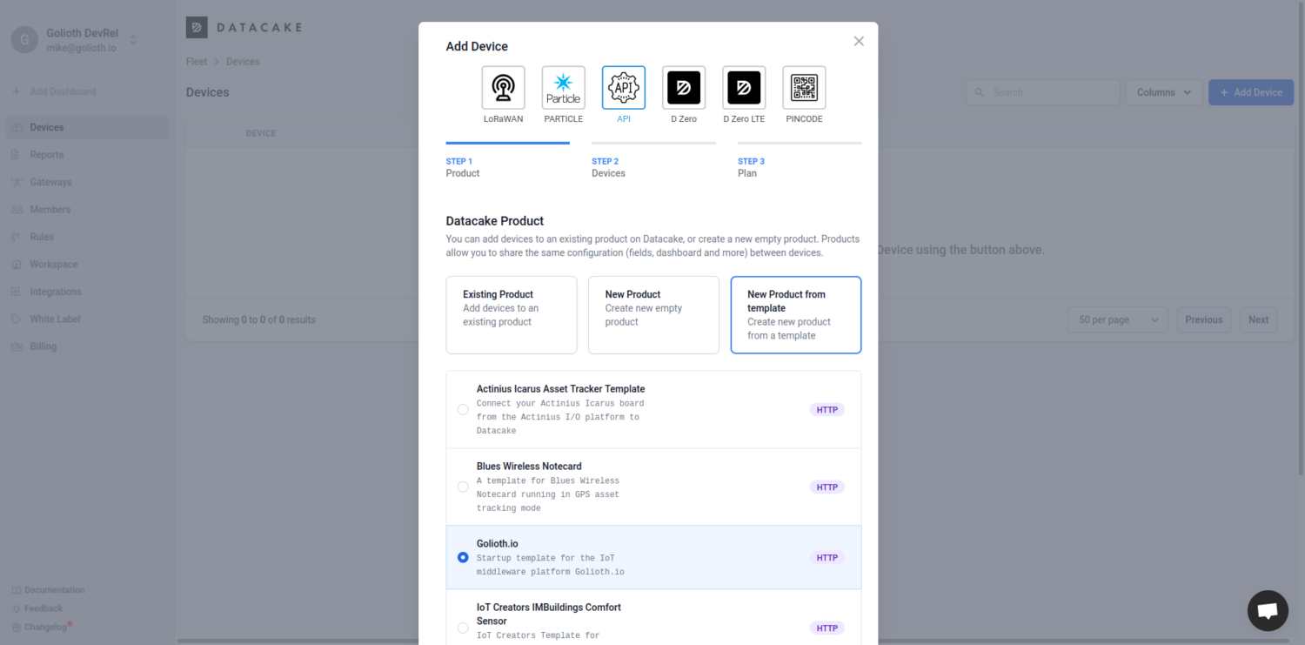Select Actinius Icarus Asset Tracker Template radio

[x=463, y=409]
